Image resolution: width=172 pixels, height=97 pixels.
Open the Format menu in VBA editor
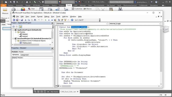[40, 17]
